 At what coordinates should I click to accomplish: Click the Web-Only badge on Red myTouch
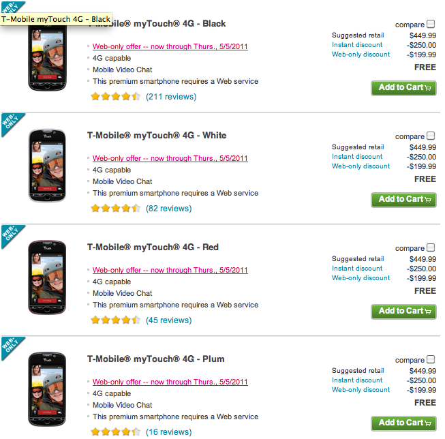(12, 236)
